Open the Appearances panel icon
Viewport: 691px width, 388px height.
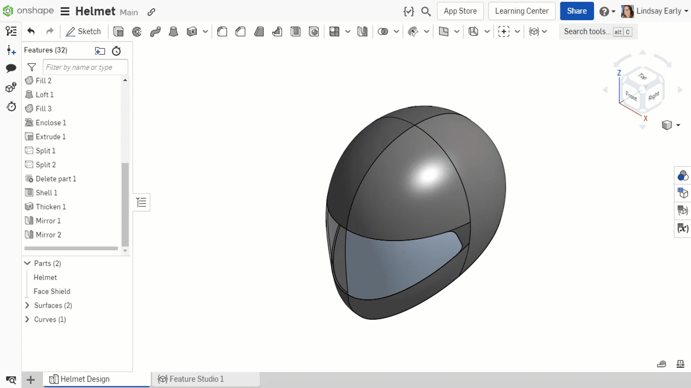click(x=682, y=175)
